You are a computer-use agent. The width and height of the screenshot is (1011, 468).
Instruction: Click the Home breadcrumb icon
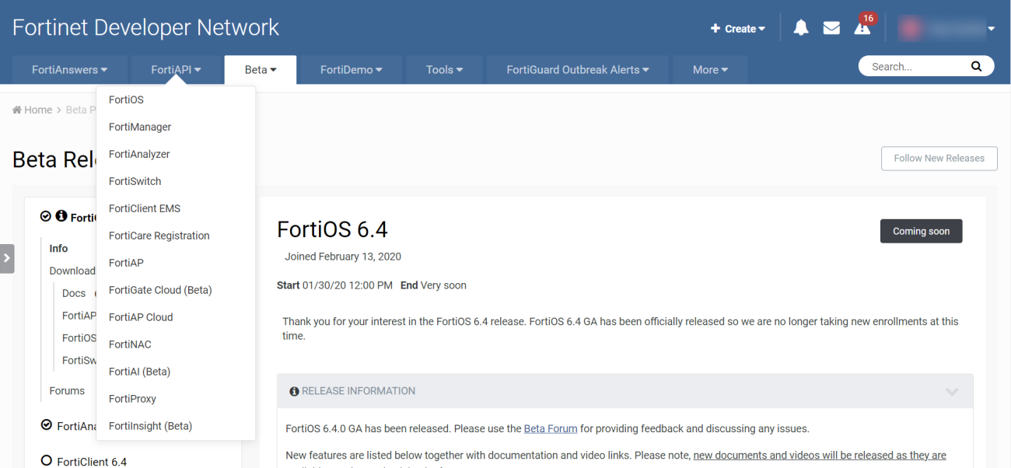pos(16,110)
